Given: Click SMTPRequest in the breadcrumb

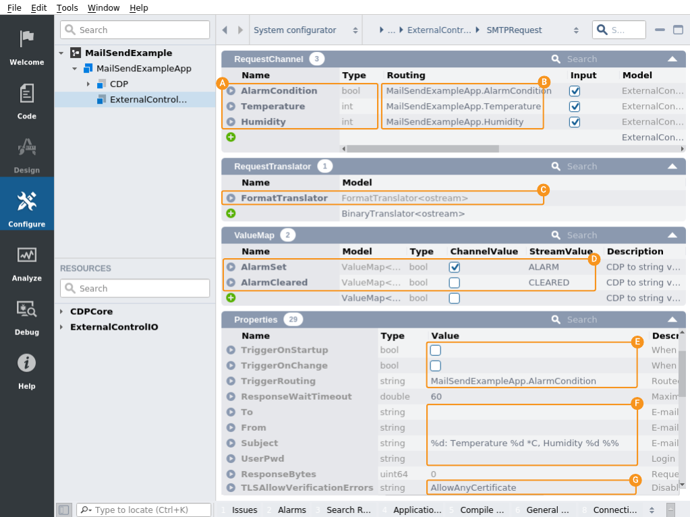Looking at the screenshot, I should [514, 30].
